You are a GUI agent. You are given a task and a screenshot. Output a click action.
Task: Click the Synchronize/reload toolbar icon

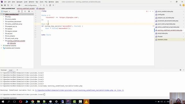click(x=8, y=5)
